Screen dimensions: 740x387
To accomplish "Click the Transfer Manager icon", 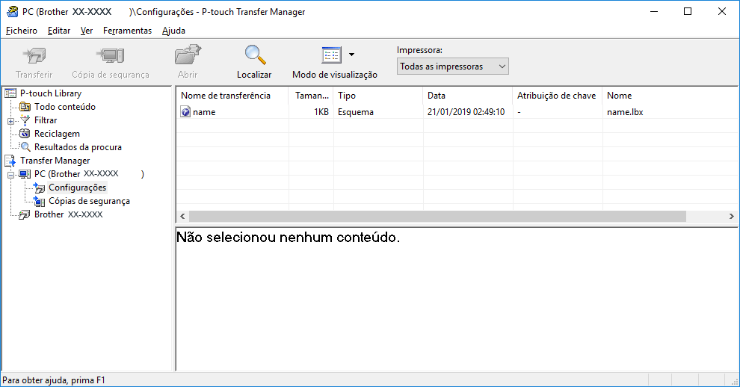I will coord(10,161).
